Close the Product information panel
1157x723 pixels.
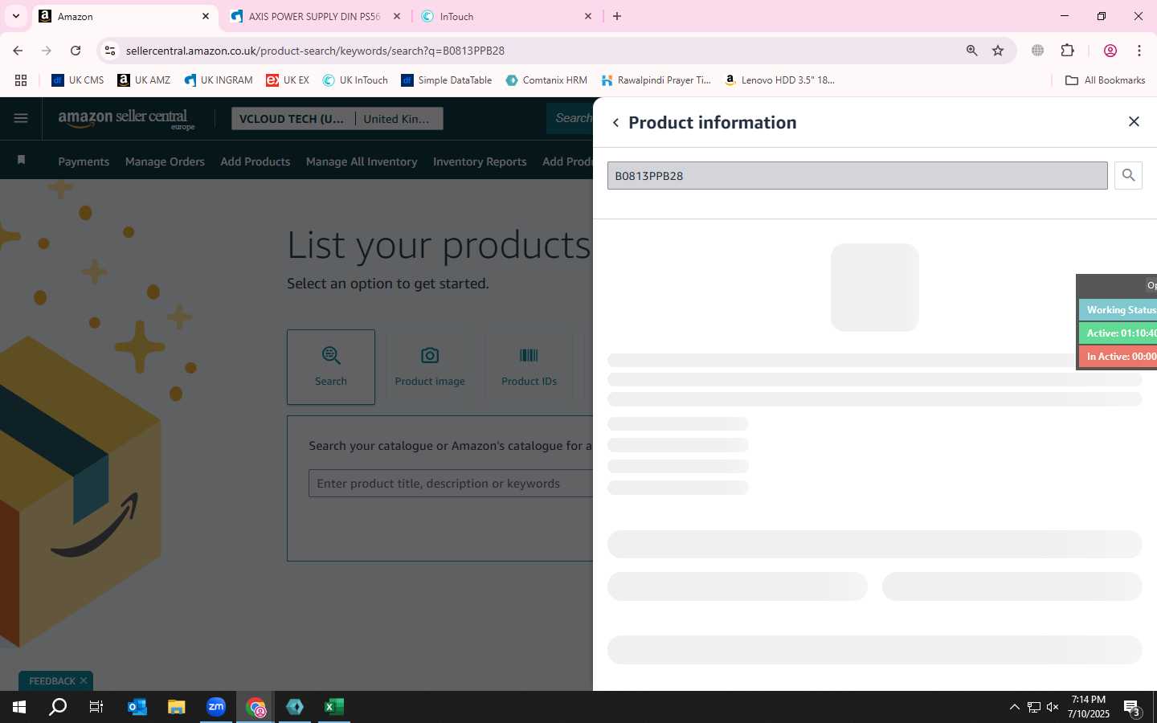point(1134,121)
